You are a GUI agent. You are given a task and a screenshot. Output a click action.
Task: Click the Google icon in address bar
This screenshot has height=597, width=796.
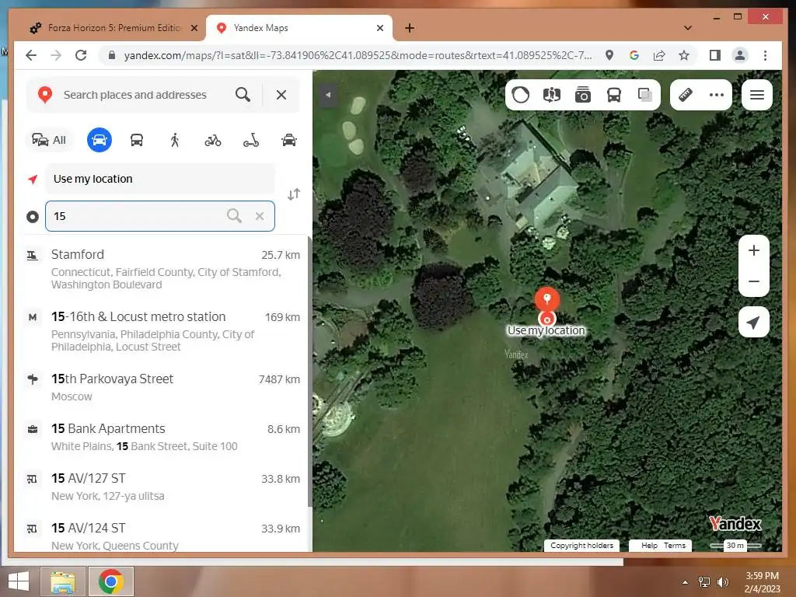coord(634,55)
